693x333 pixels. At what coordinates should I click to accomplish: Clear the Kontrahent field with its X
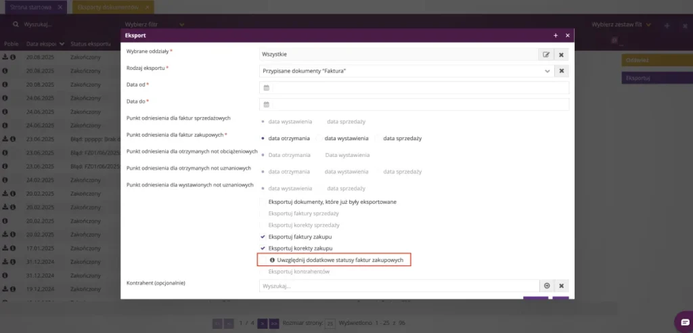(561, 286)
